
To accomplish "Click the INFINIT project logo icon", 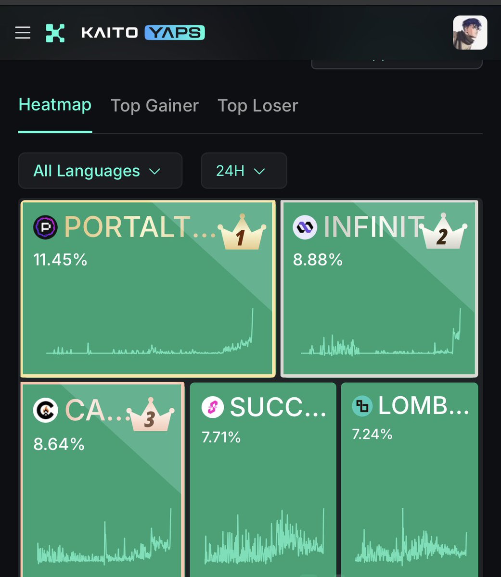I will click(x=305, y=227).
